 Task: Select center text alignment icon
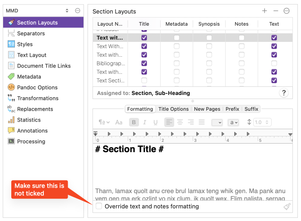click(180, 122)
